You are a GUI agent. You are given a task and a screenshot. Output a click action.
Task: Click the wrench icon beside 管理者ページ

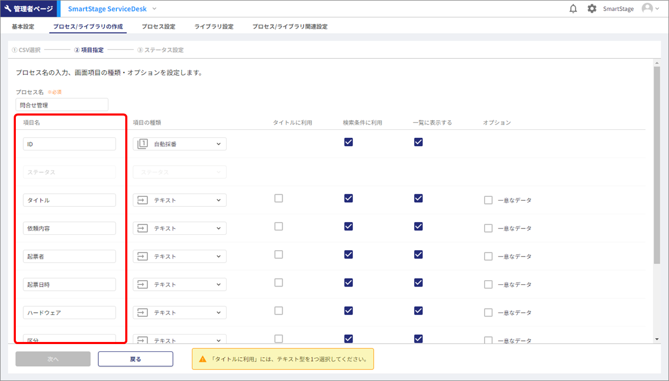pyautogui.click(x=8, y=9)
